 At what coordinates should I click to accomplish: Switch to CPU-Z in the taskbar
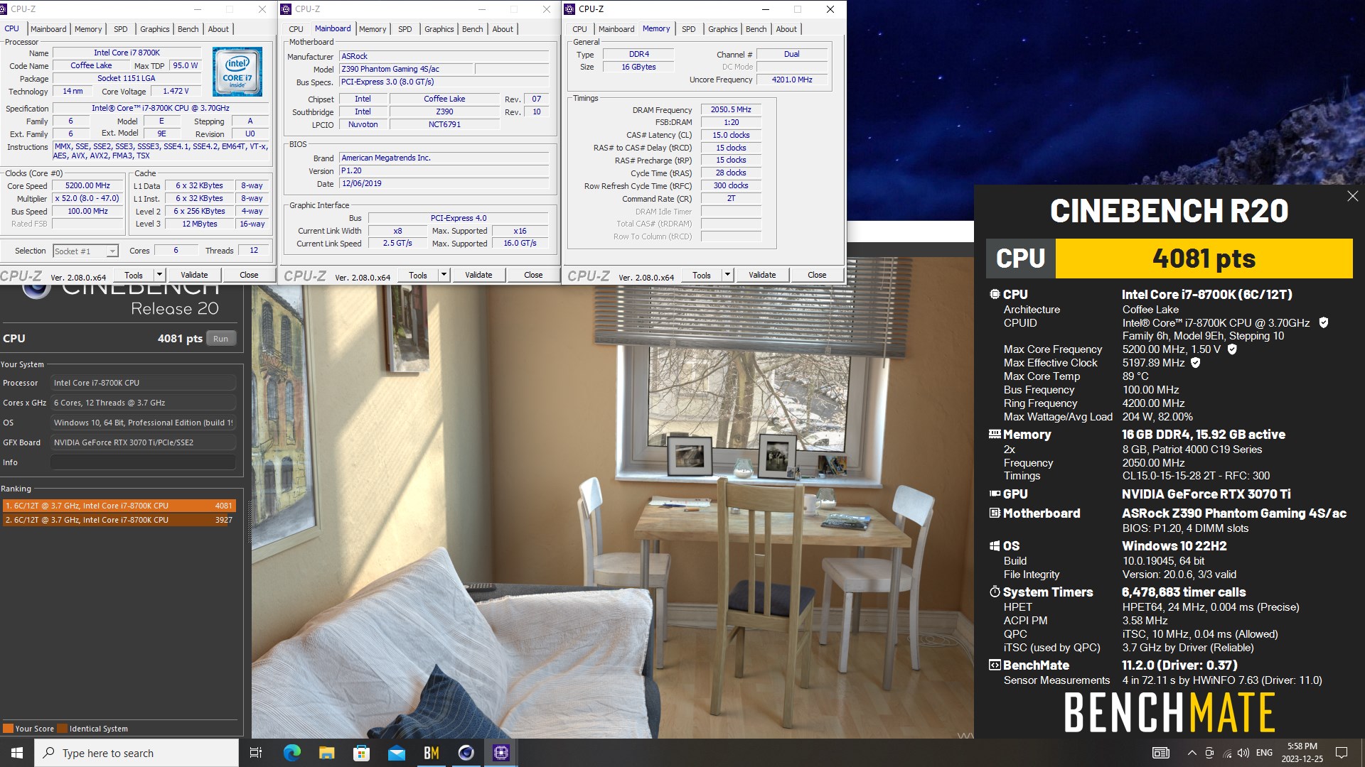pyautogui.click(x=500, y=753)
